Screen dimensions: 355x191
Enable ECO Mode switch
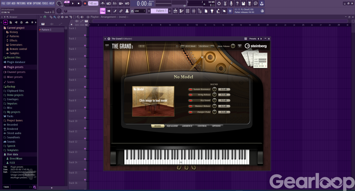[x=183, y=46]
